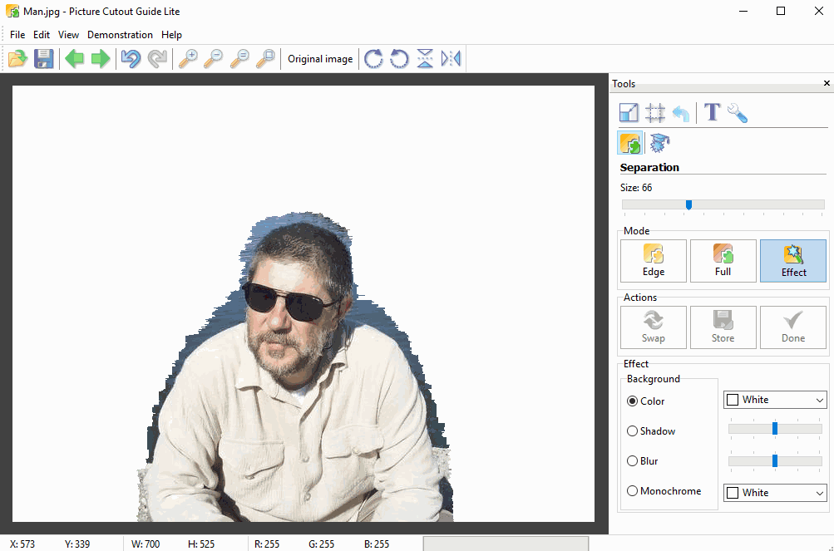Open a file with the folder icon
Screen dimensions: 834x551
point(17,58)
